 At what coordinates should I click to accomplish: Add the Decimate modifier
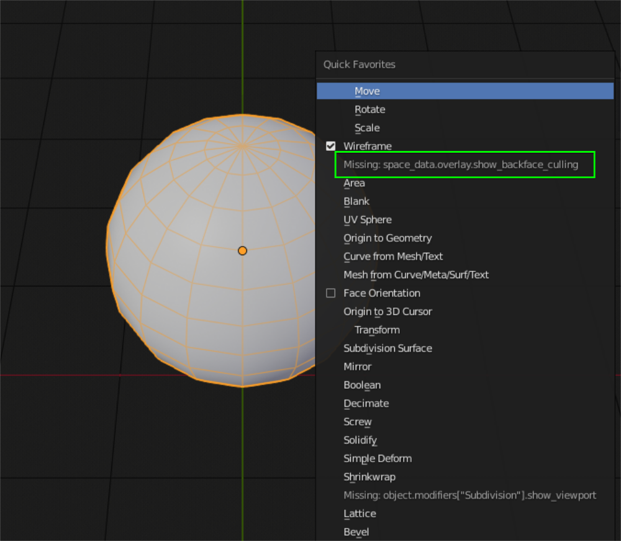(x=465, y=404)
